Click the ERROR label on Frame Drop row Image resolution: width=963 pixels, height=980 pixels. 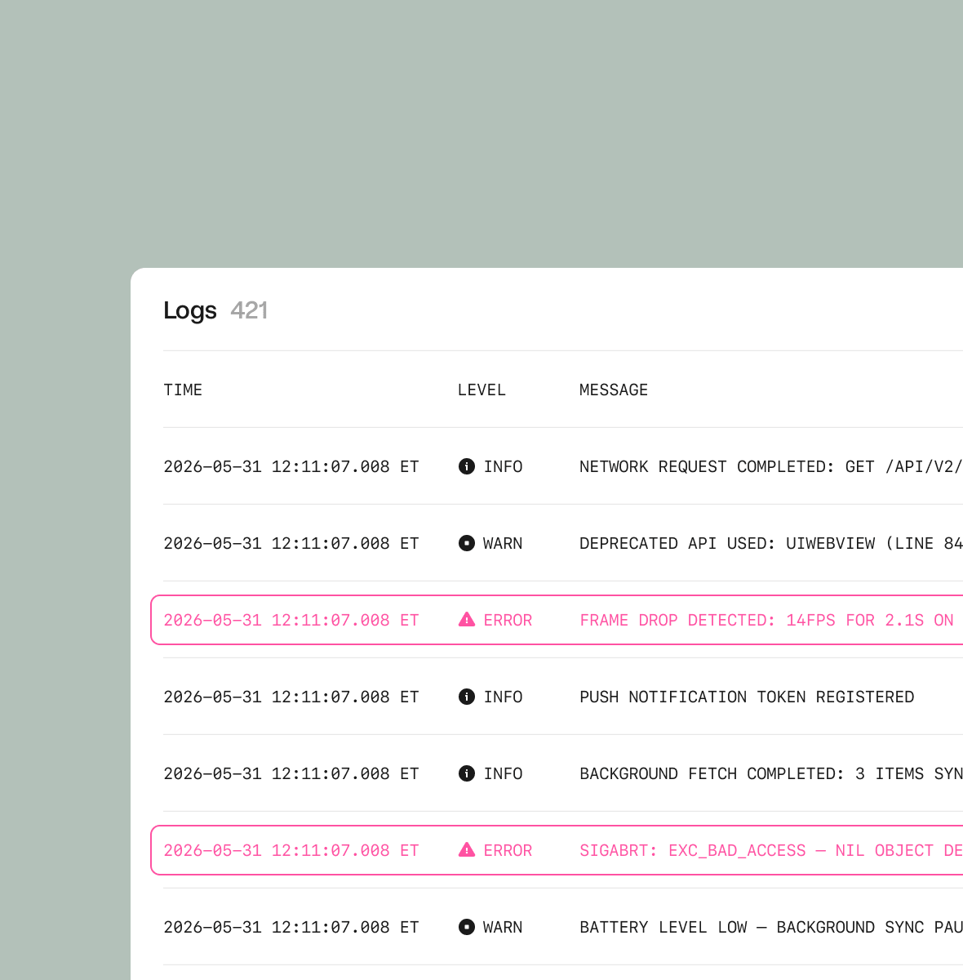click(508, 620)
